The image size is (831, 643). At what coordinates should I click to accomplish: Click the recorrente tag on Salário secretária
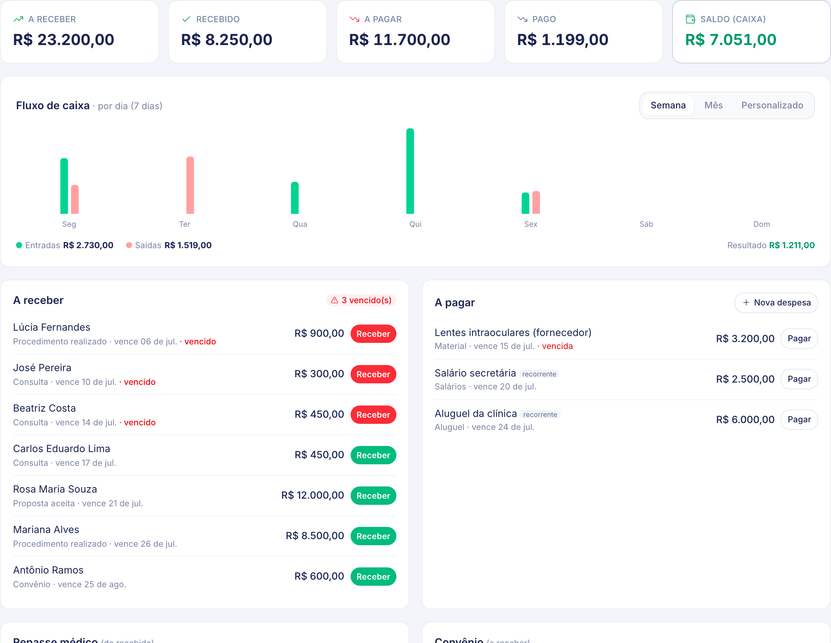[x=539, y=374]
